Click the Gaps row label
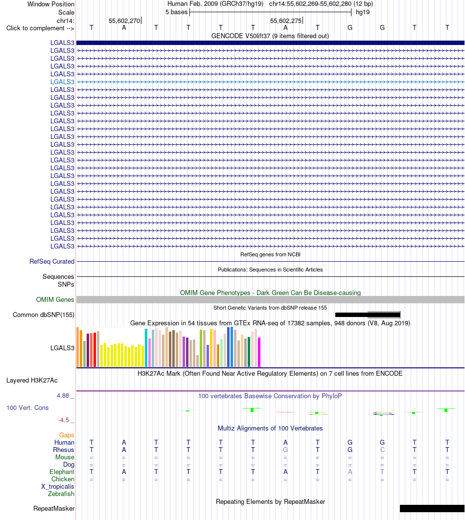The image size is (465, 520). (67, 435)
